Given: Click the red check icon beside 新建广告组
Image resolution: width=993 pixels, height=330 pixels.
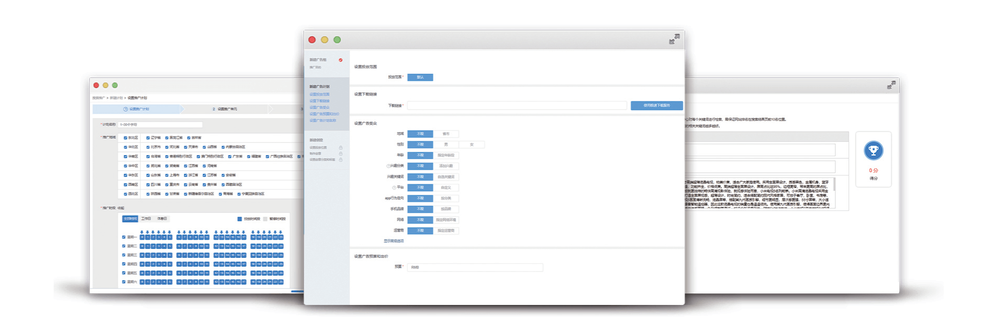Looking at the screenshot, I should (340, 60).
